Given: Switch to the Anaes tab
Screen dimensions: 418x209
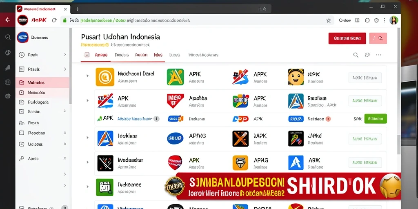Looking at the screenshot, I should point(101,55).
